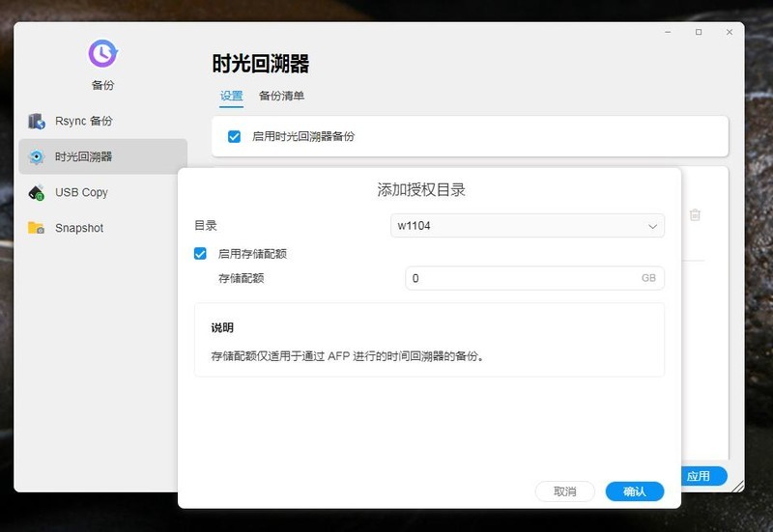Click the 确认 button
Image resolution: width=773 pixels, height=532 pixels.
coord(635,491)
